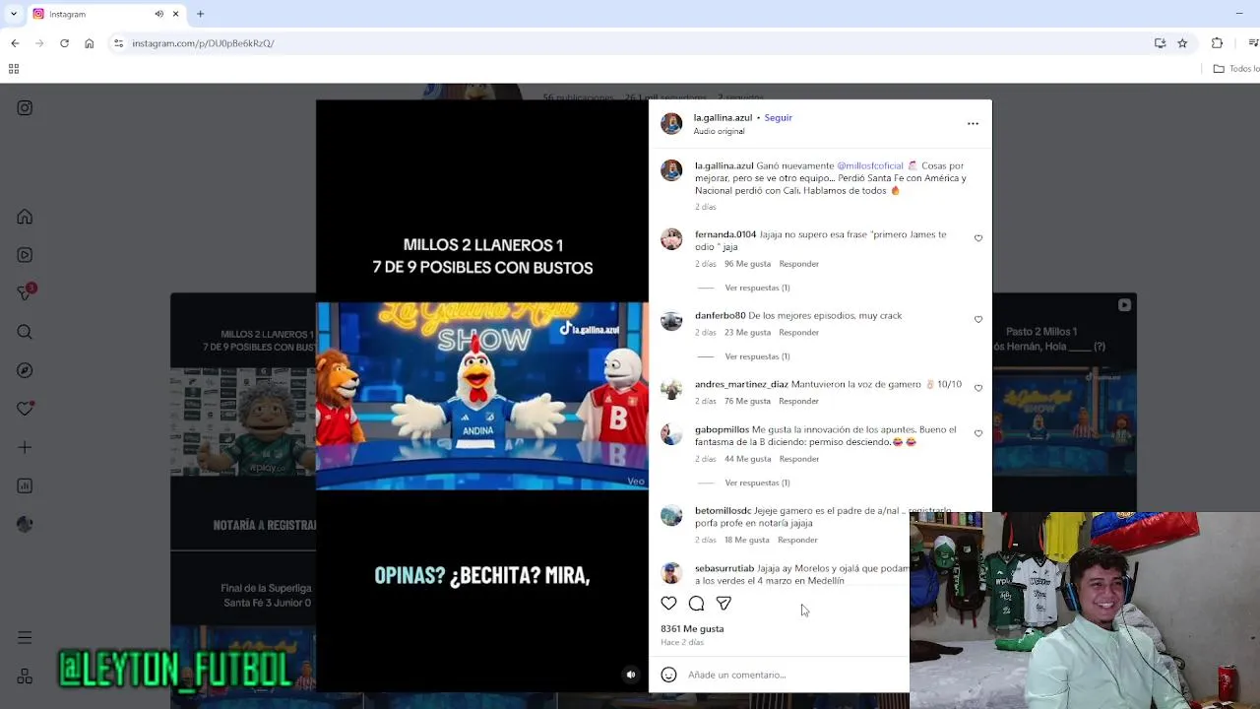Expand replies under danferbo80's comment
1260x709 pixels.
(x=757, y=356)
